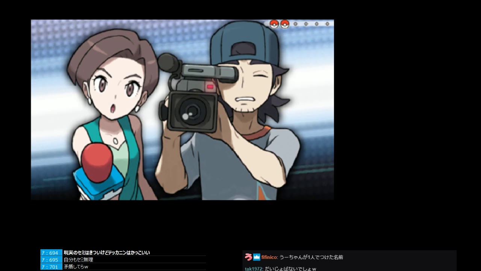Click the female reporter's face
Image resolution: width=481 pixels, height=271 pixels.
coord(115,90)
